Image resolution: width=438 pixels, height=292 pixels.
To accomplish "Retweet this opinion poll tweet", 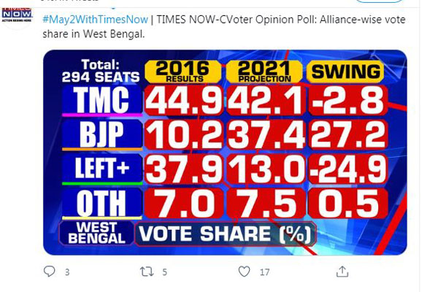I will click(146, 272).
